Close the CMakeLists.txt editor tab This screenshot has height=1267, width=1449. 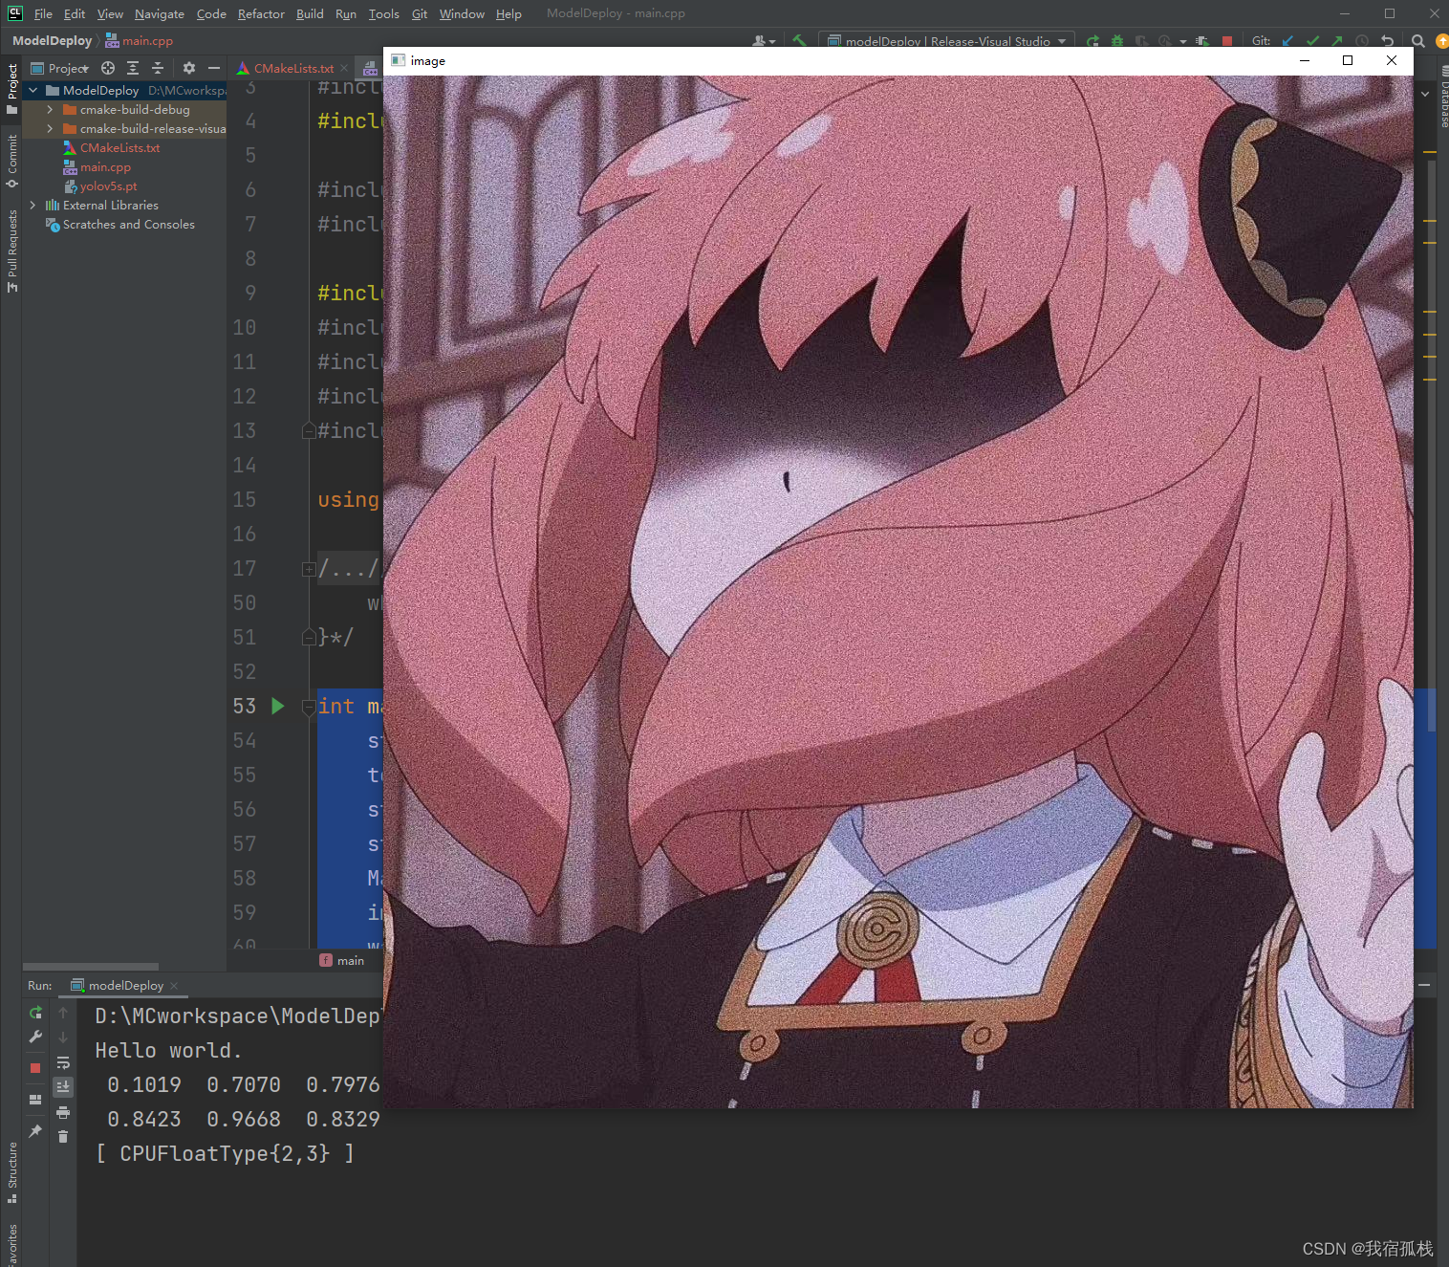click(345, 68)
